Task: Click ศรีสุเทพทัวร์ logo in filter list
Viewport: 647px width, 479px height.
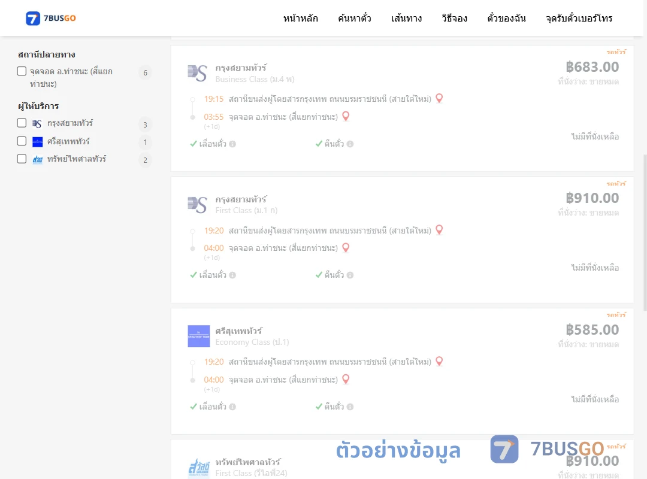Action: point(38,142)
